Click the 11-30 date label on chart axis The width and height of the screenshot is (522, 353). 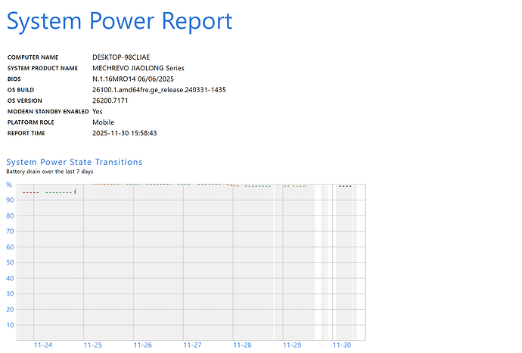[342, 345]
